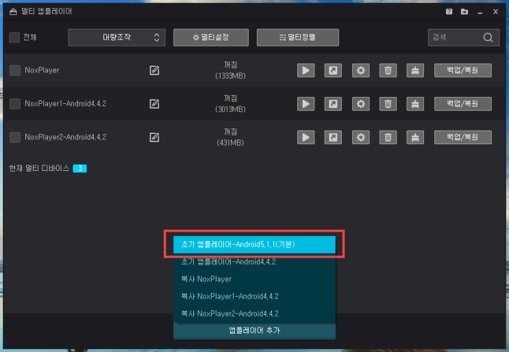Tick the 전체 select-all checkbox
Screen dimensions: 509x352
tap(14, 37)
